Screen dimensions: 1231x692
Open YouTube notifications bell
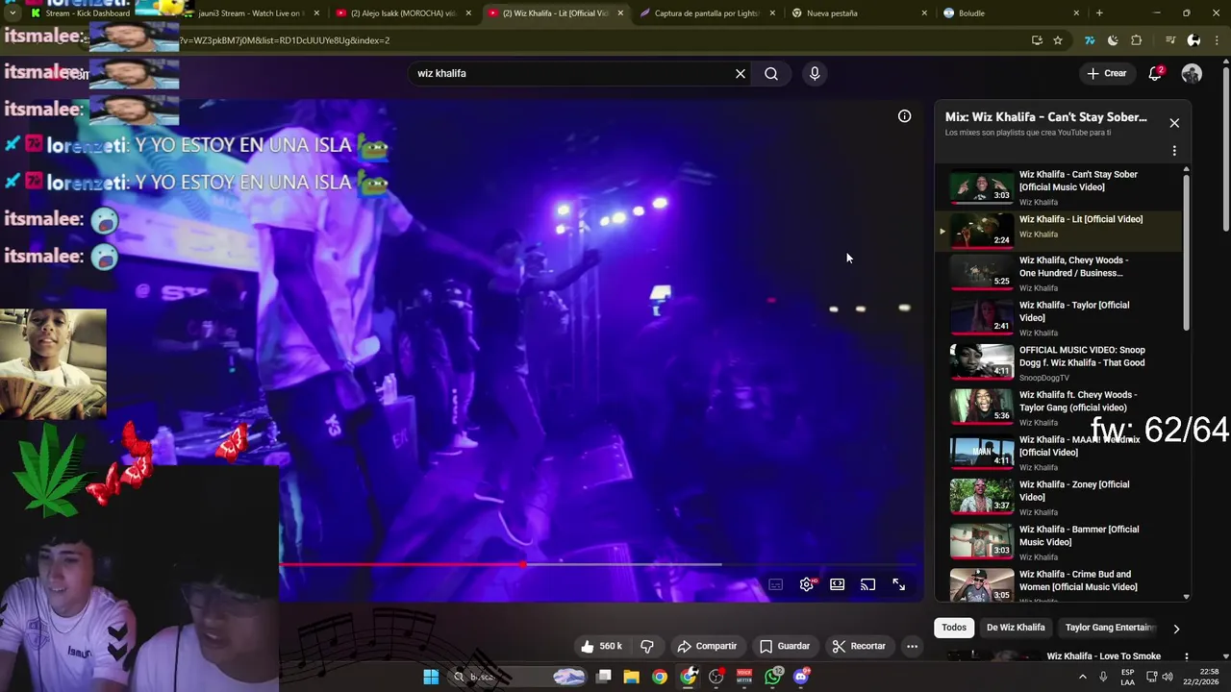point(1156,74)
